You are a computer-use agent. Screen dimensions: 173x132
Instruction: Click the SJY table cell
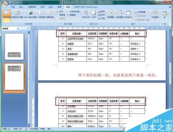(92, 44)
